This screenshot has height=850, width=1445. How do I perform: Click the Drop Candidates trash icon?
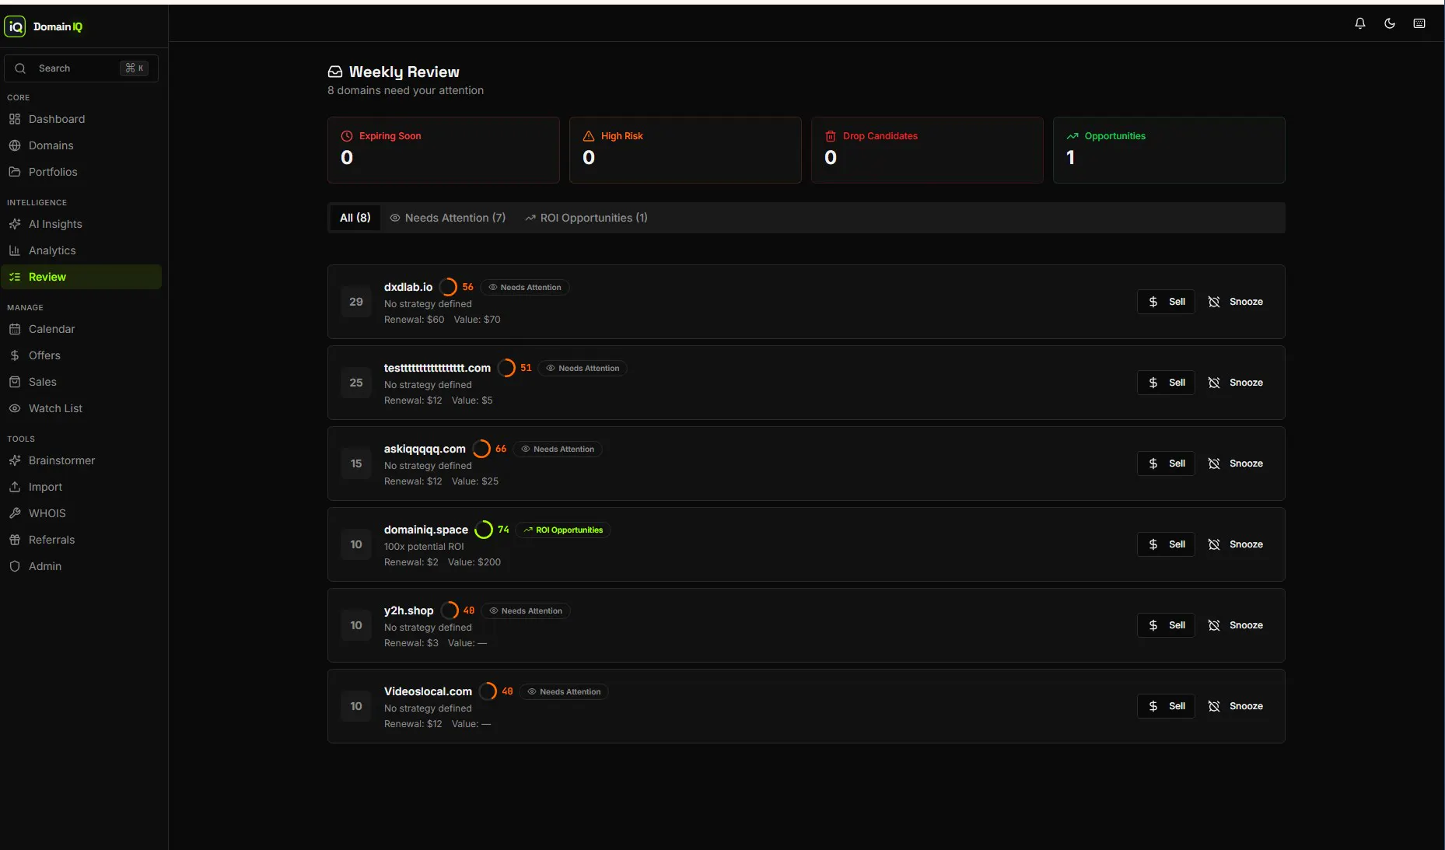tap(831, 136)
